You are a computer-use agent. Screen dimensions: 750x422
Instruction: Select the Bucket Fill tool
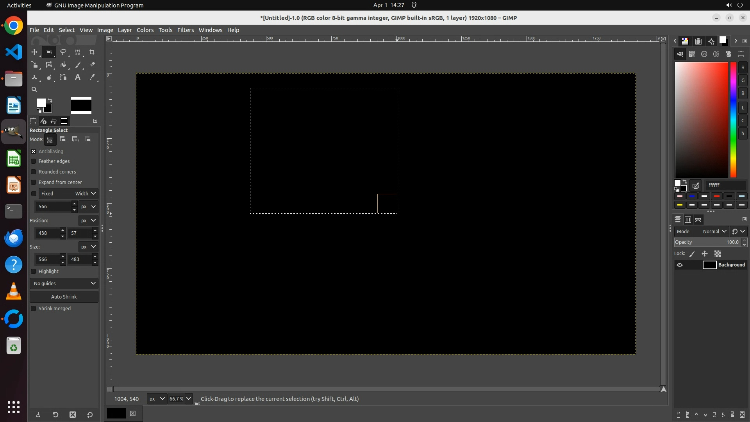click(x=63, y=65)
